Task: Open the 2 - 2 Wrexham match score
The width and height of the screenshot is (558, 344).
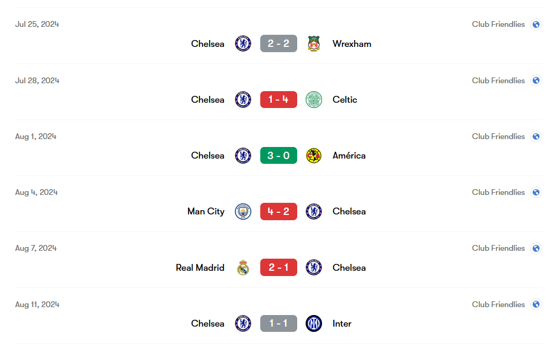Action: [279, 44]
